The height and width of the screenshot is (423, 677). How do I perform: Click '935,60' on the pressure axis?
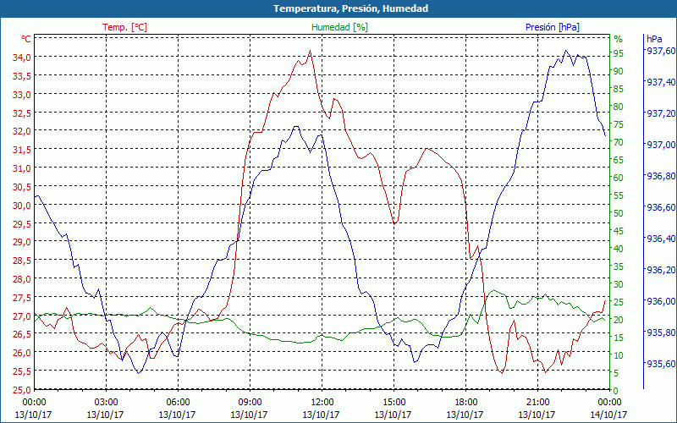660,365
